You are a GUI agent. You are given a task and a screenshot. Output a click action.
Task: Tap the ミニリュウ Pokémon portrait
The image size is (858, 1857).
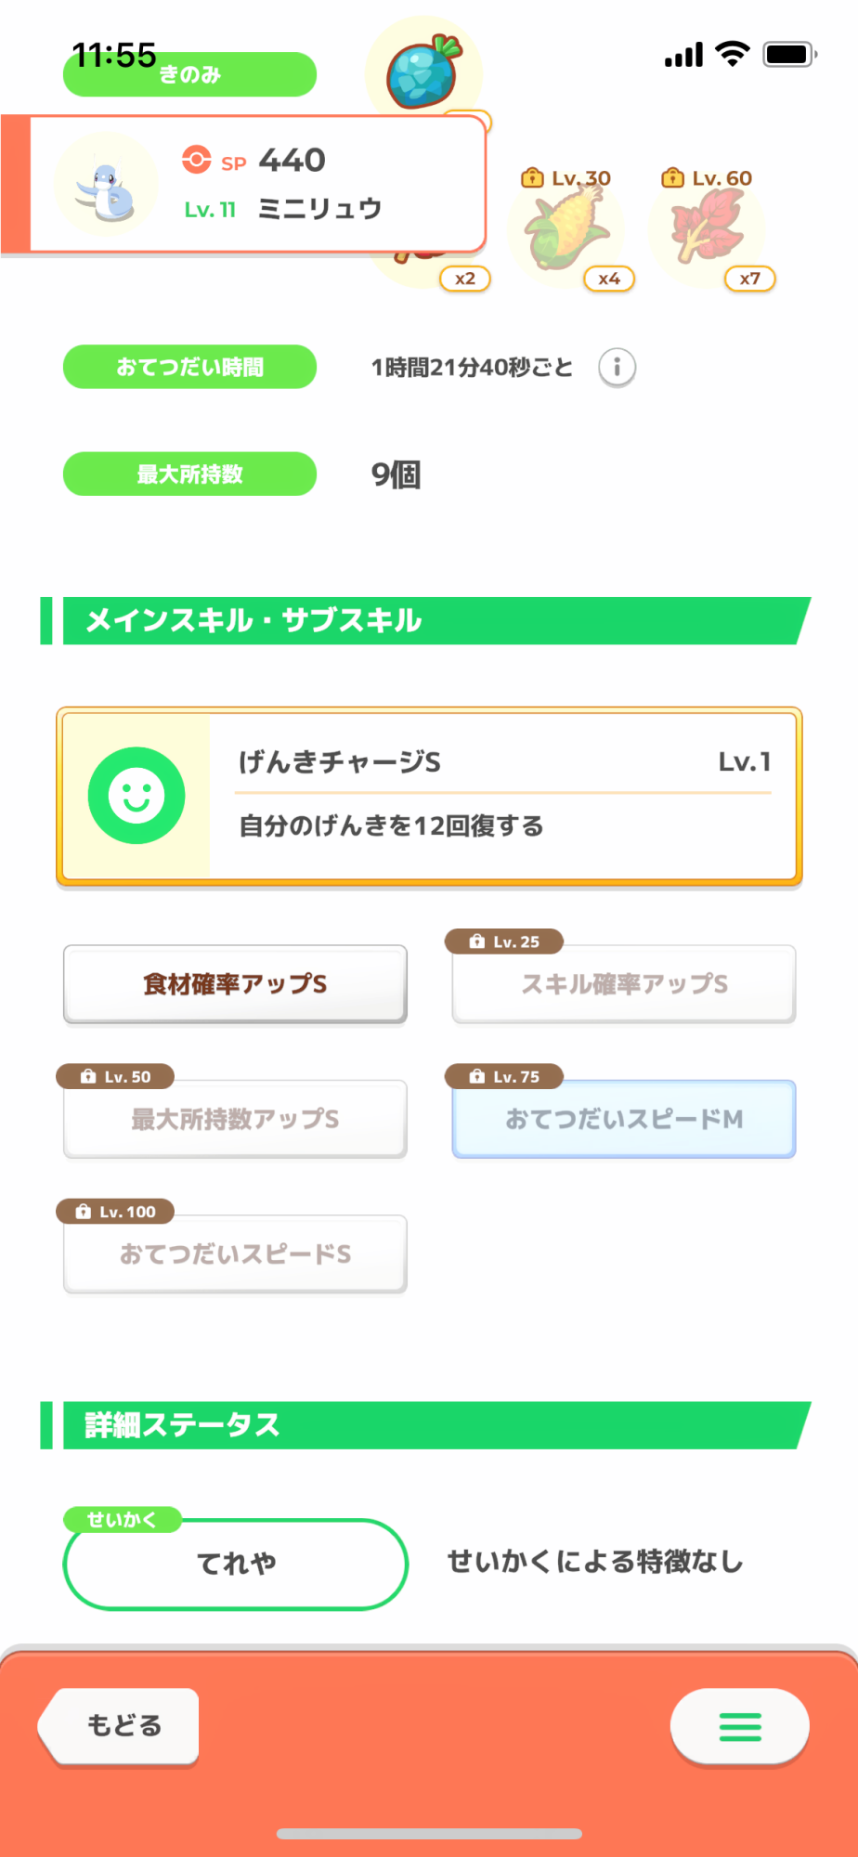coord(107,185)
